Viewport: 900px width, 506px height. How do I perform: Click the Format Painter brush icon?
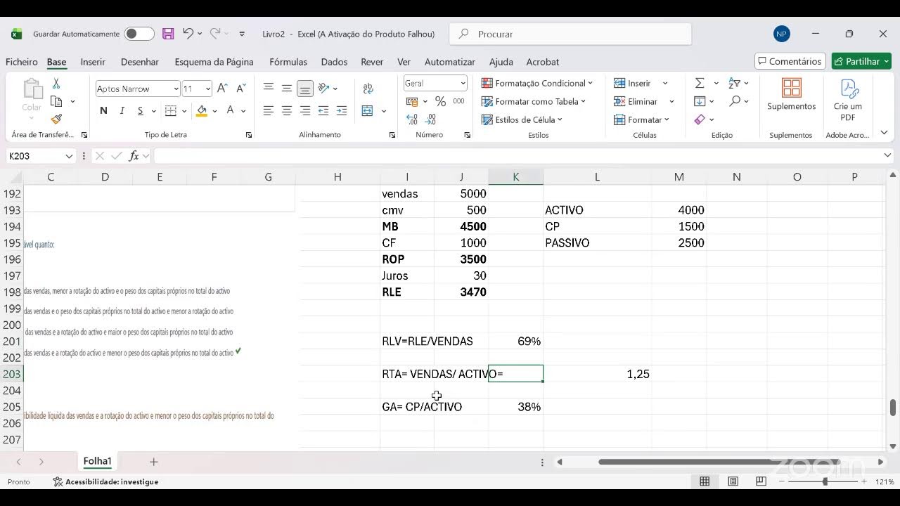click(56, 119)
